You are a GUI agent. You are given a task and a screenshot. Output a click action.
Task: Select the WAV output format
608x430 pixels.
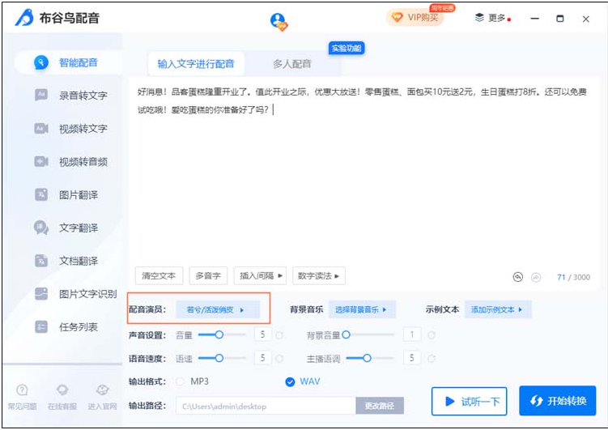291,381
